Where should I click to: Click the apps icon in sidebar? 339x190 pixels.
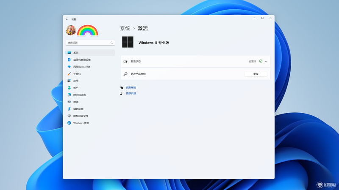pyautogui.click(x=69, y=81)
